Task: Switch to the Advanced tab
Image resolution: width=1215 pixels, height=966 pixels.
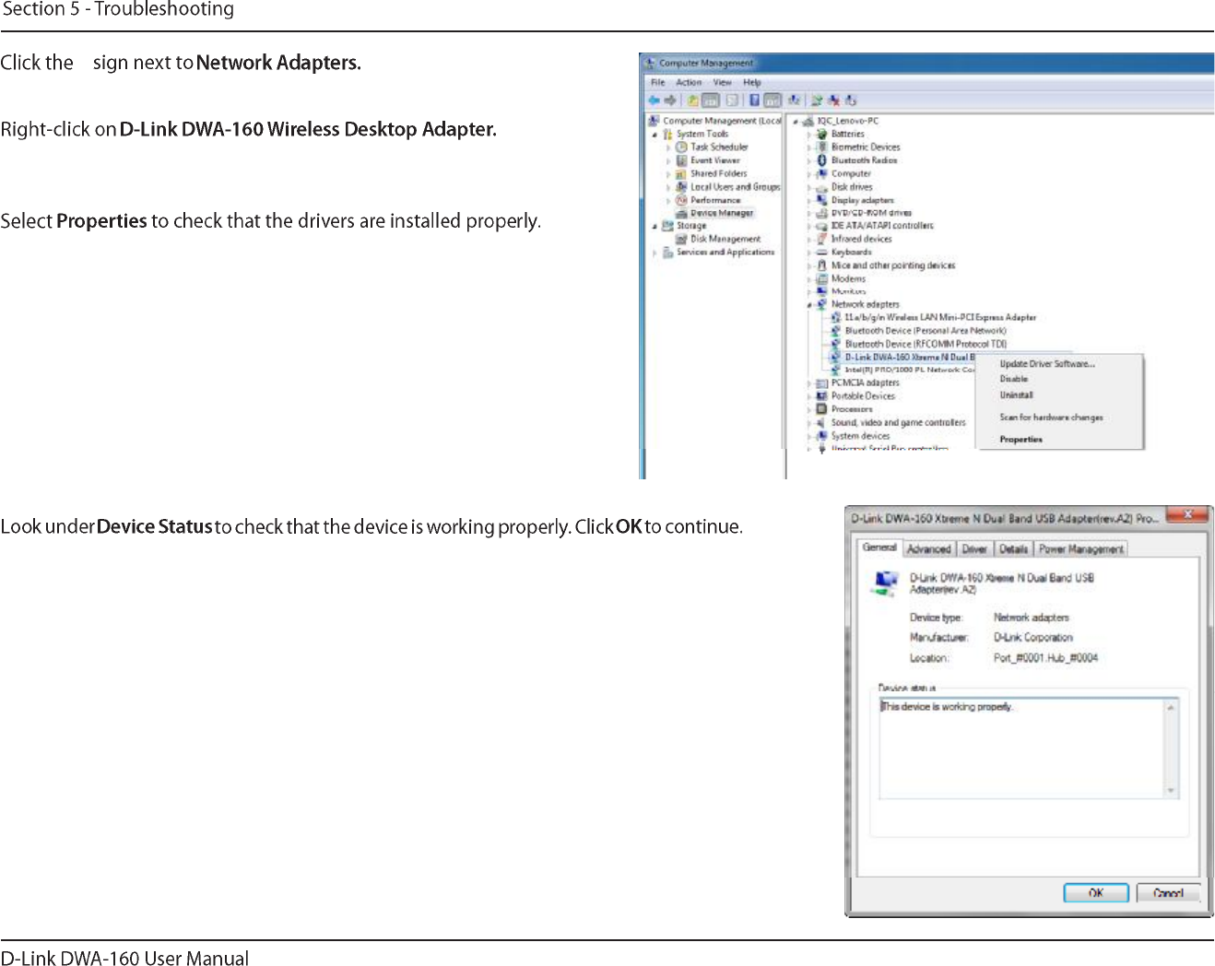Action: click(928, 549)
